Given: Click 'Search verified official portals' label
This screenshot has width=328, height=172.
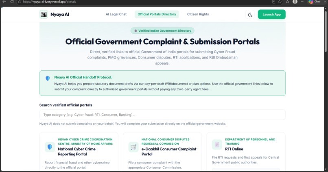Looking at the screenshot, I should click(66, 105).
